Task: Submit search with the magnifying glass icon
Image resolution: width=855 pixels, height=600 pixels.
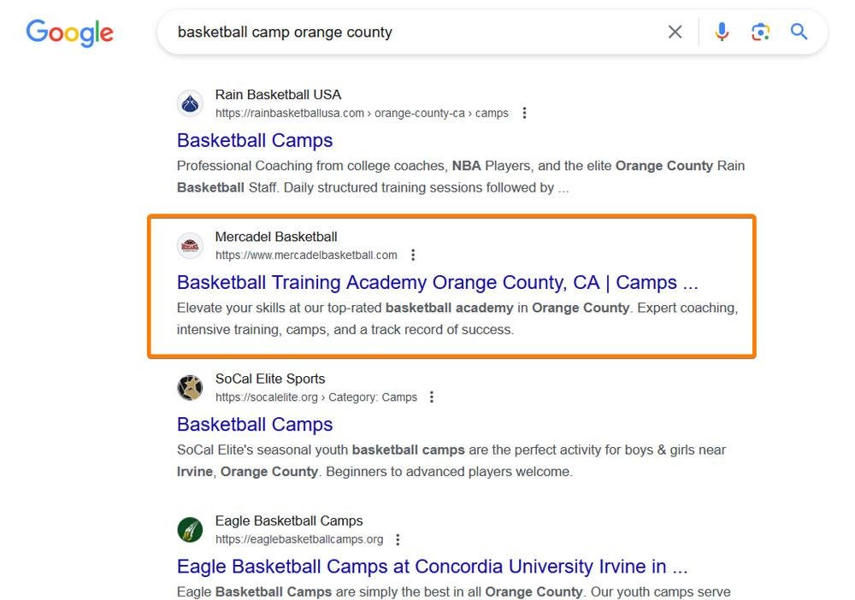Action: click(799, 32)
